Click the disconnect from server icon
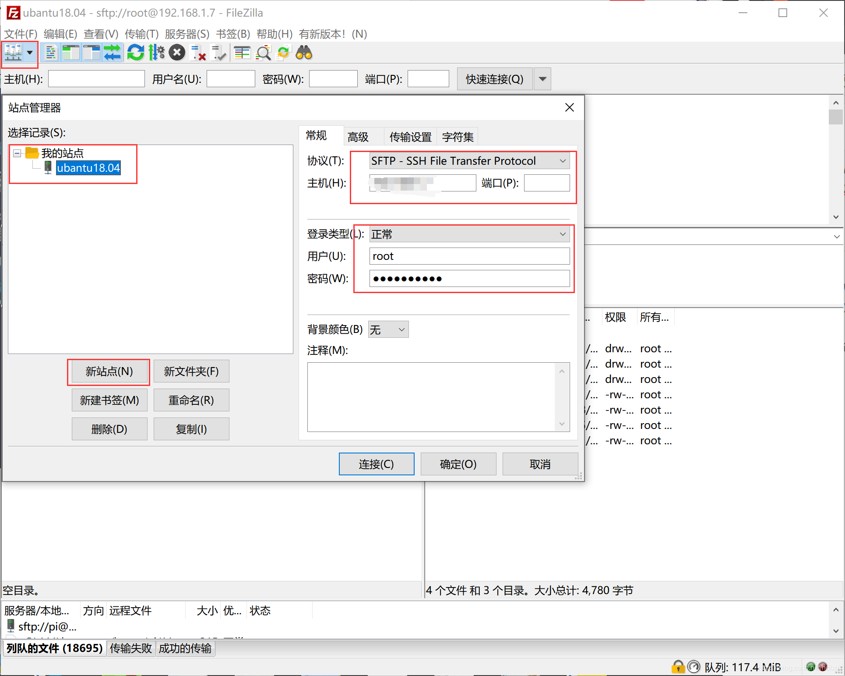 coord(198,53)
